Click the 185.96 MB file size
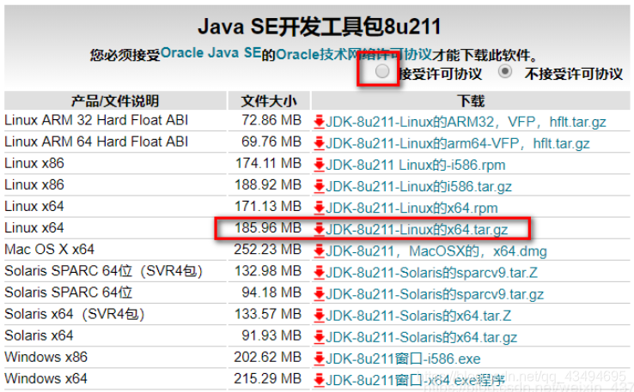 (x=268, y=227)
